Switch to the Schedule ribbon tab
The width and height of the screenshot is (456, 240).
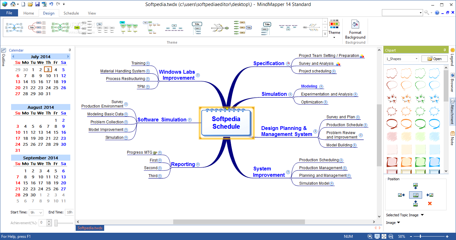point(71,13)
